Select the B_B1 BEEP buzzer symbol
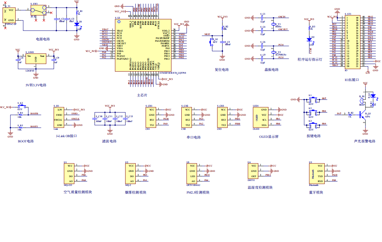The height and width of the screenshot is (242, 382). point(362,101)
